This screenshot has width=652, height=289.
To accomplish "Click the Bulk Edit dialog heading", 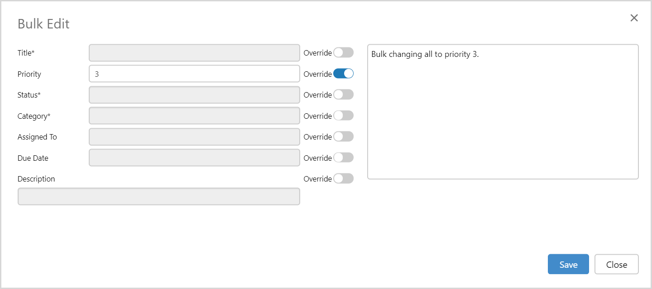I will pyautogui.click(x=43, y=24).
